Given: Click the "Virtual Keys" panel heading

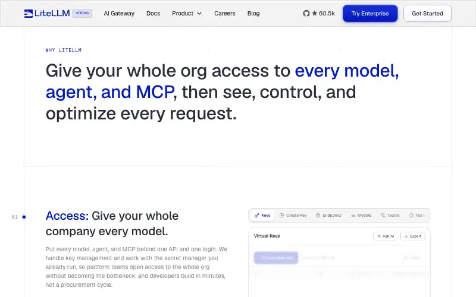Looking at the screenshot, I should (267, 236).
